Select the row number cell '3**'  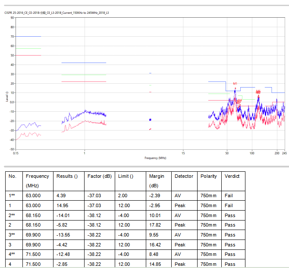click(x=12, y=235)
